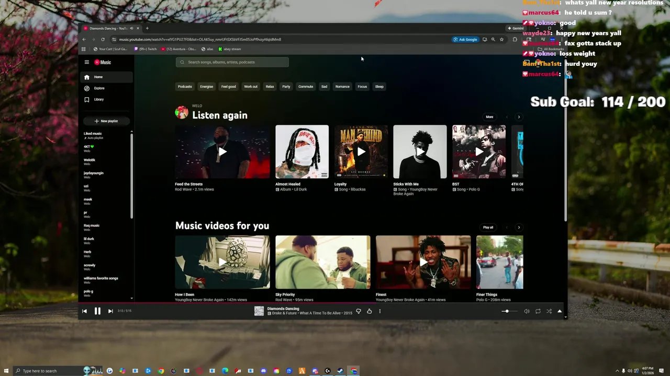Screen dimensions: 670x376
Task: Like the song Diamonds Dancing
Action: [x=369, y=311]
